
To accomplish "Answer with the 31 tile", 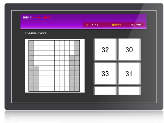I will pos(129,74).
